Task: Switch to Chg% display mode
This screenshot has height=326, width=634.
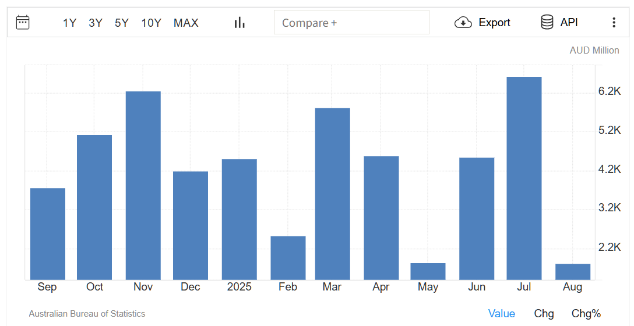Action: coord(586,313)
